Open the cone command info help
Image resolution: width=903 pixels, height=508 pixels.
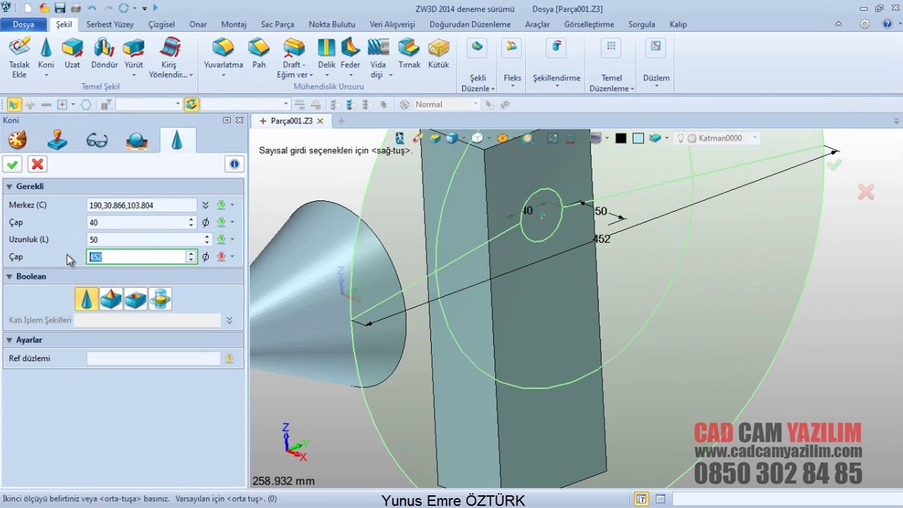coord(234,164)
